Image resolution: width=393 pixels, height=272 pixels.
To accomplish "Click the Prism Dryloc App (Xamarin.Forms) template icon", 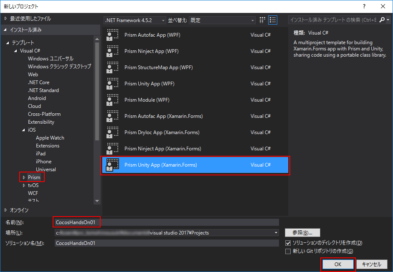I will 112,132.
